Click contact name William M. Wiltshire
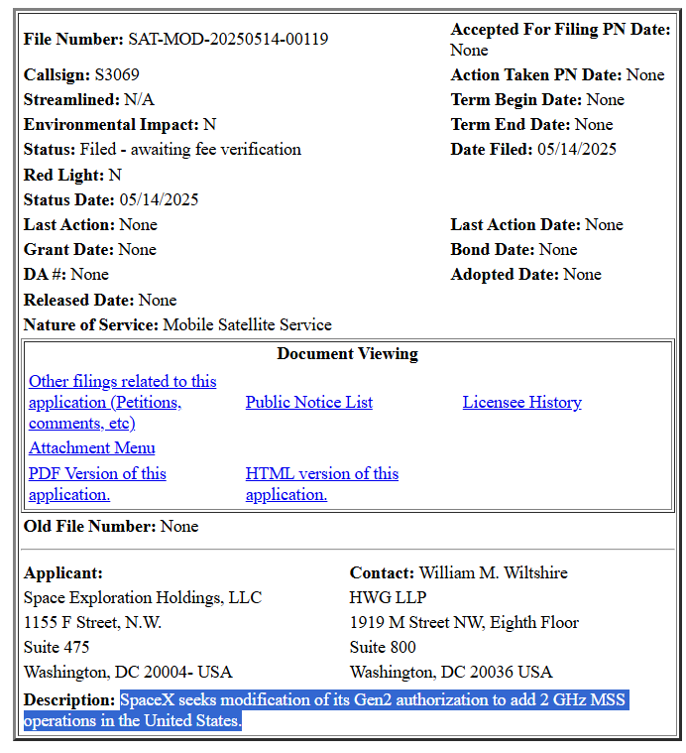The image size is (686, 753). (x=493, y=572)
